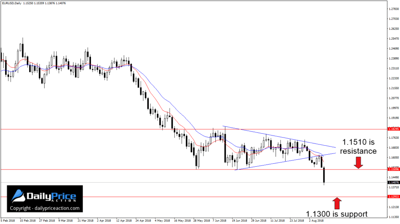
Task: Click the 27 Feb 2018 date label
Action: point(47,221)
